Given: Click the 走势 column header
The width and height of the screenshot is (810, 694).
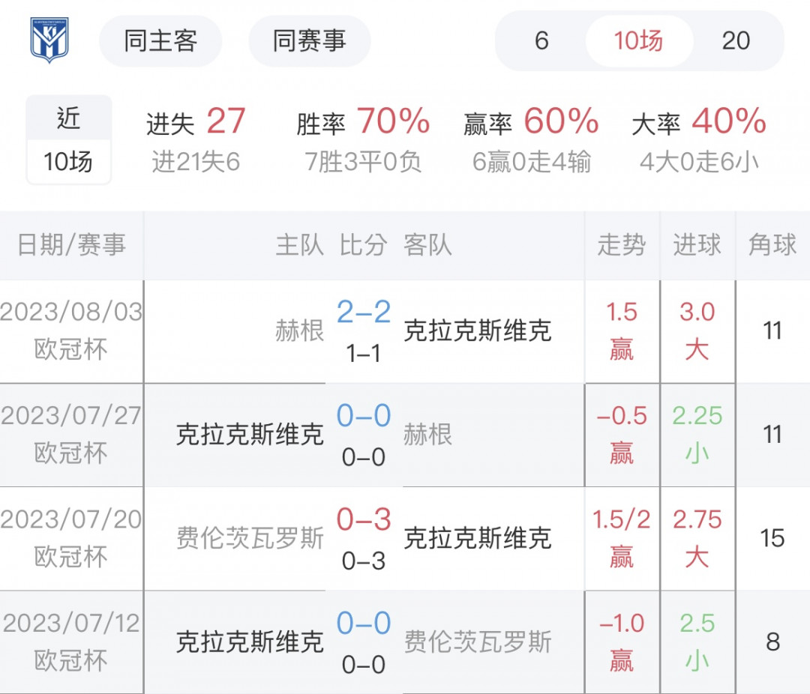Looking at the screenshot, I should click(x=622, y=245).
